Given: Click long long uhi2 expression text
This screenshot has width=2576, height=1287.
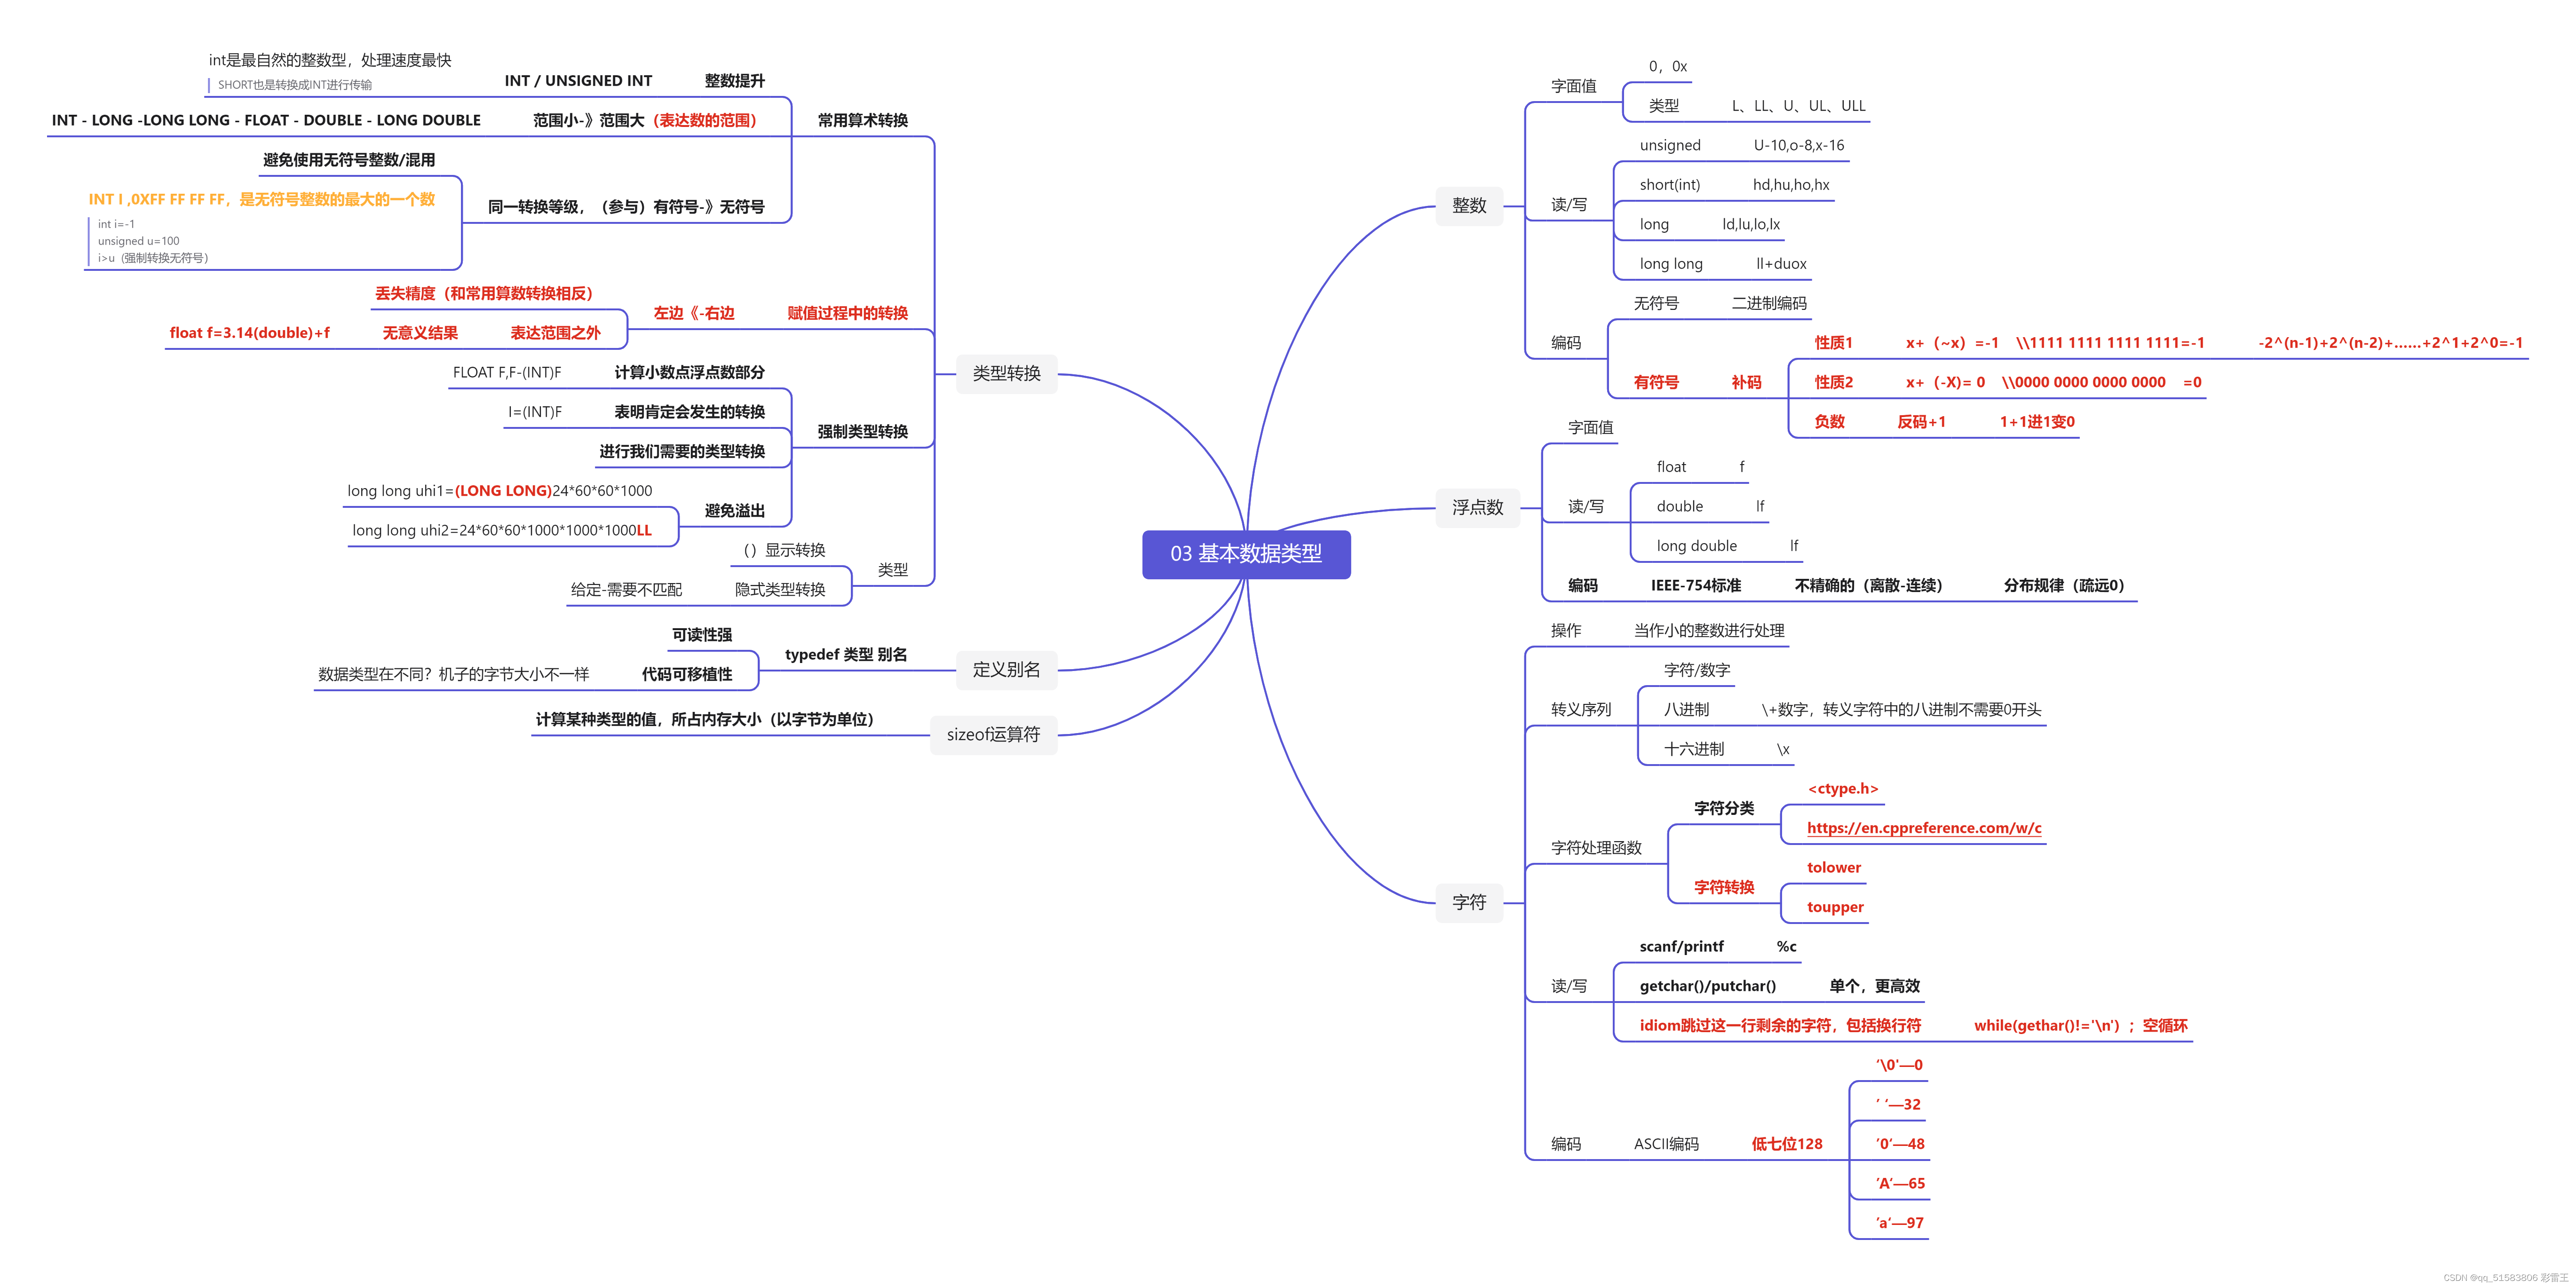Looking at the screenshot, I should click(501, 530).
